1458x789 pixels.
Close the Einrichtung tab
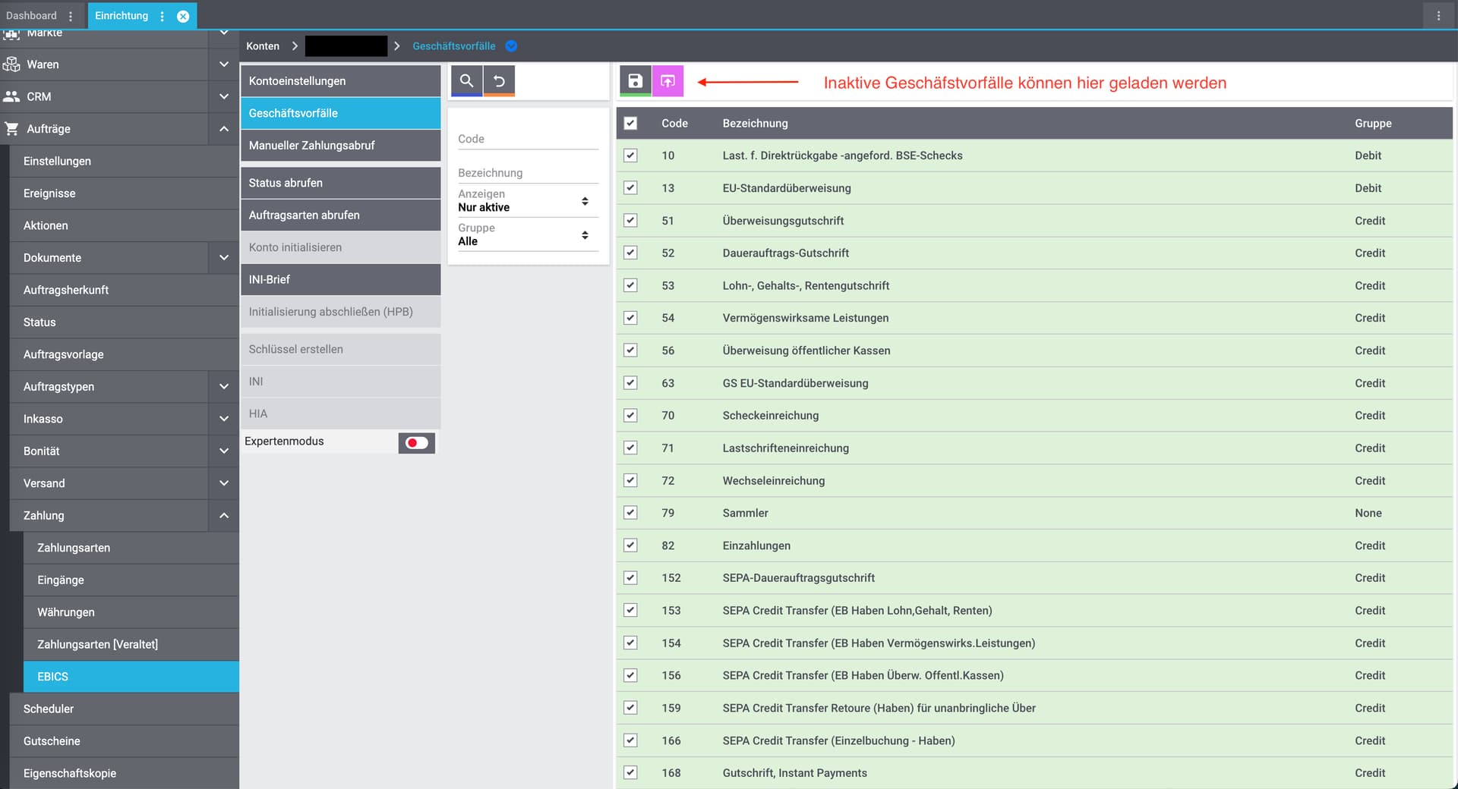pos(183,16)
